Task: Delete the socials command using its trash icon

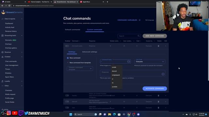Action: 158,96
